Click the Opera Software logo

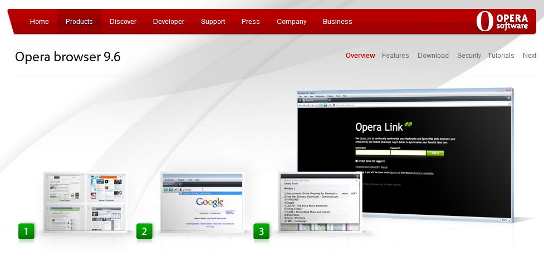click(502, 21)
